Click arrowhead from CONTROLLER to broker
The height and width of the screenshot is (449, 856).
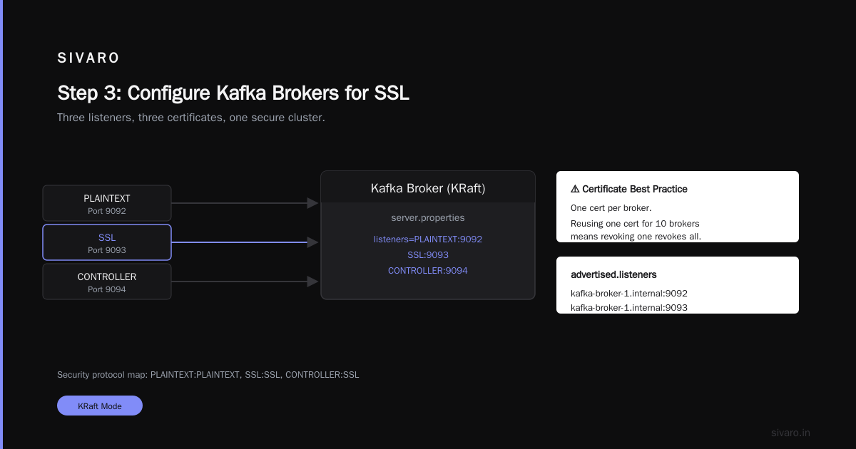click(x=312, y=282)
